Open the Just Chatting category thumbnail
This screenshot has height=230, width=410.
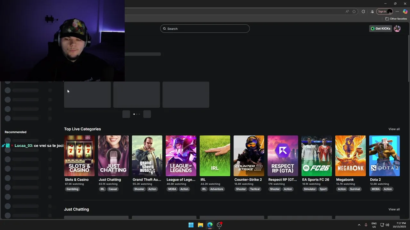click(113, 156)
